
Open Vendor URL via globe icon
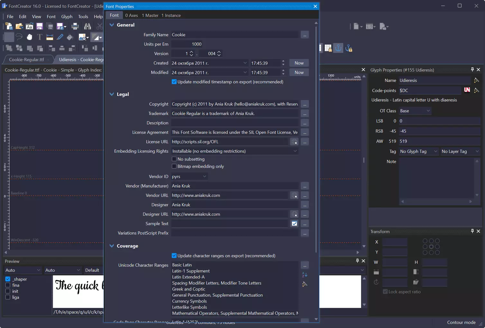(x=294, y=195)
